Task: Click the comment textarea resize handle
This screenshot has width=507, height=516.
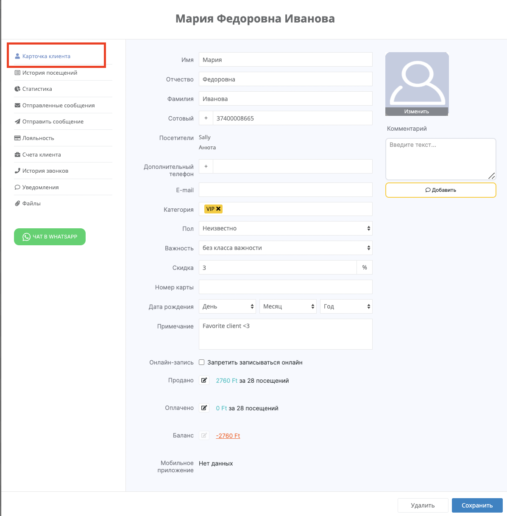Action: 492,176
